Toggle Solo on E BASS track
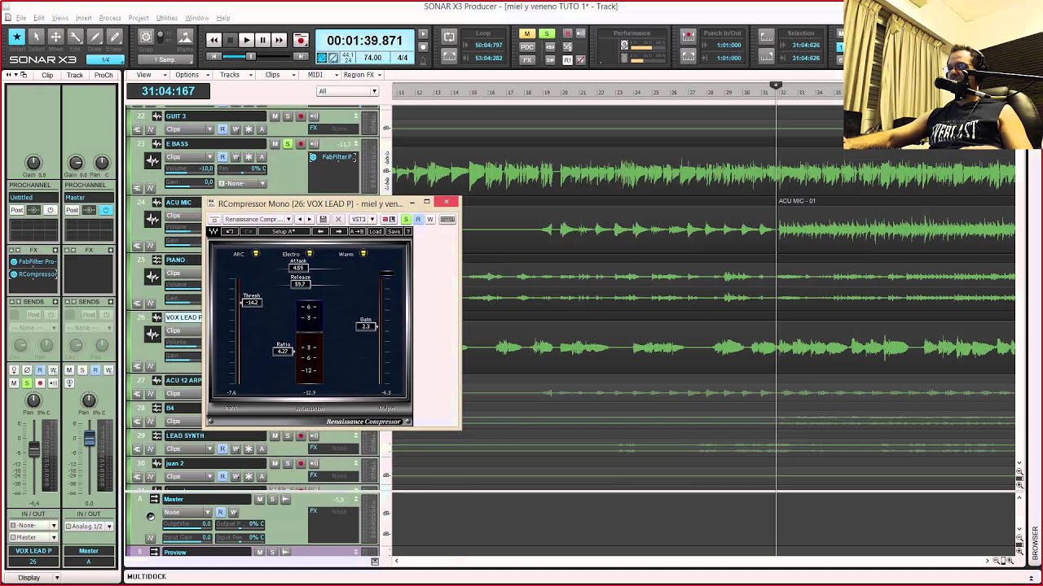Image resolution: width=1043 pixels, height=586 pixels. [x=287, y=144]
